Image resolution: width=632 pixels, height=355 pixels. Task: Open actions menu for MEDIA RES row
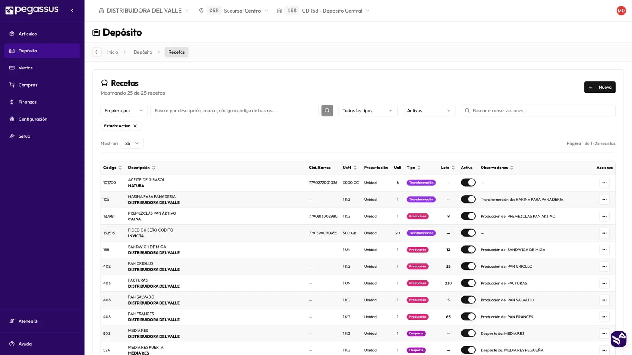604,334
